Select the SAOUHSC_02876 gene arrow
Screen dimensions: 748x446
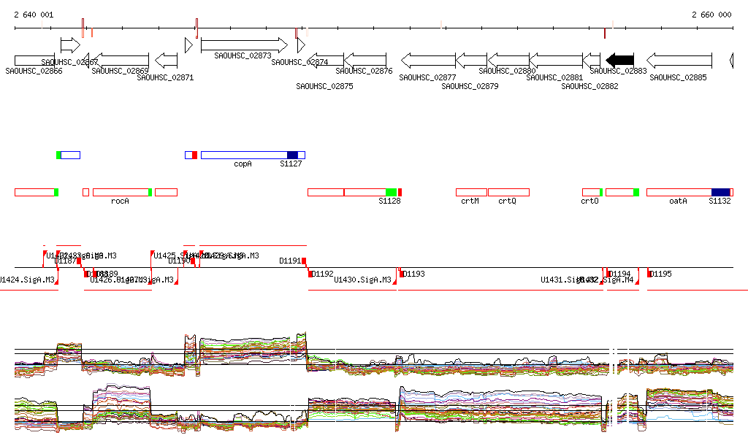(x=365, y=61)
